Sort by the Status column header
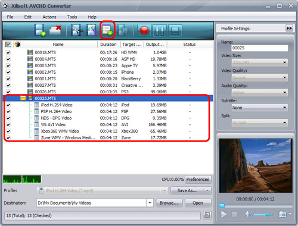Viewport: 298px width, 226px height. pyautogui.click(x=190, y=45)
